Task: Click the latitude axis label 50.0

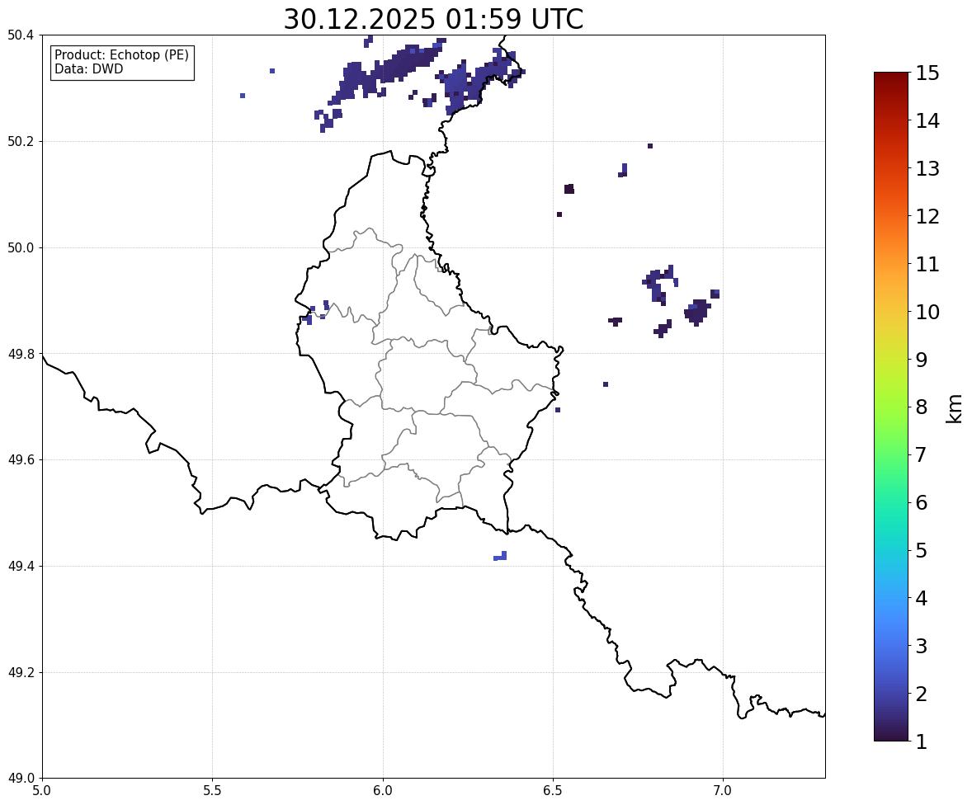Action: [x=20, y=248]
